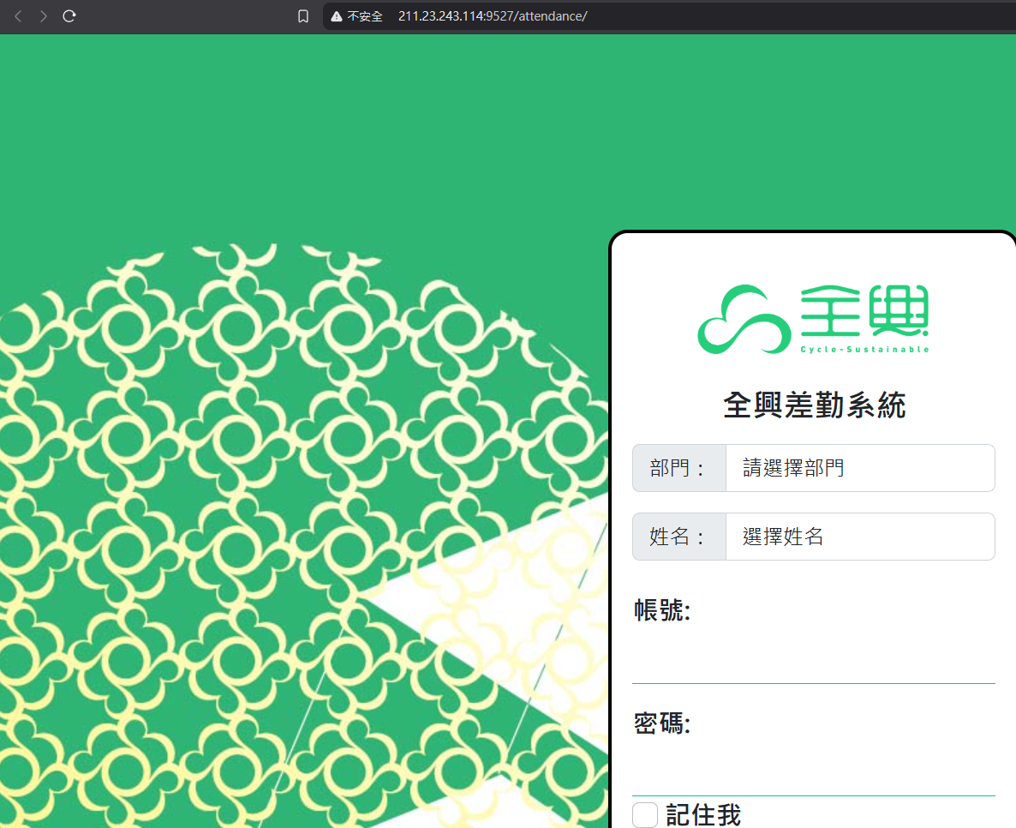Open the 選擇姓名 name dropdown
1016x828 pixels.
point(860,537)
